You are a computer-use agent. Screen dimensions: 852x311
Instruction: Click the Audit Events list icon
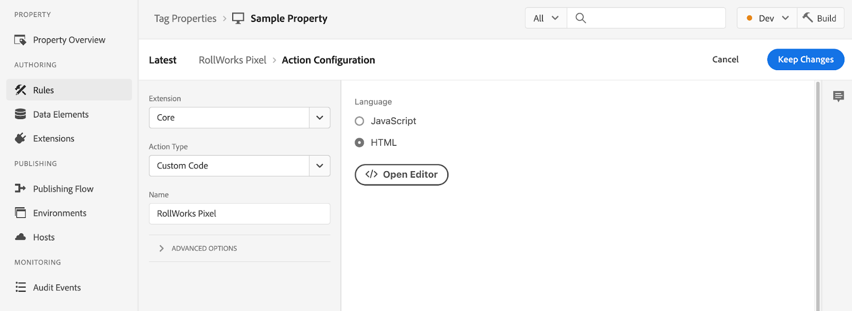tap(20, 288)
